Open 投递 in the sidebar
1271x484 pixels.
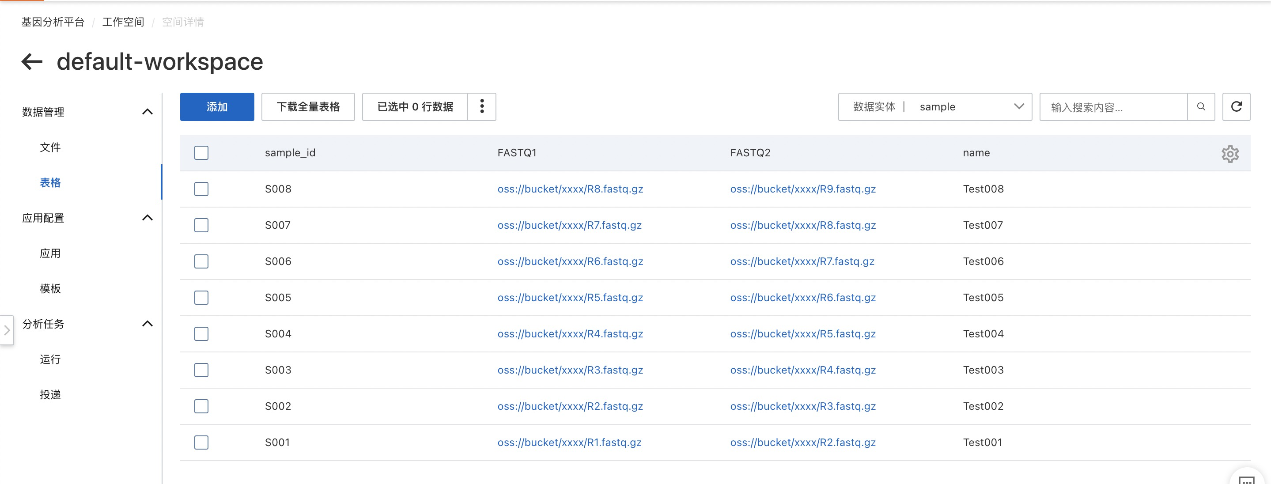tap(50, 395)
